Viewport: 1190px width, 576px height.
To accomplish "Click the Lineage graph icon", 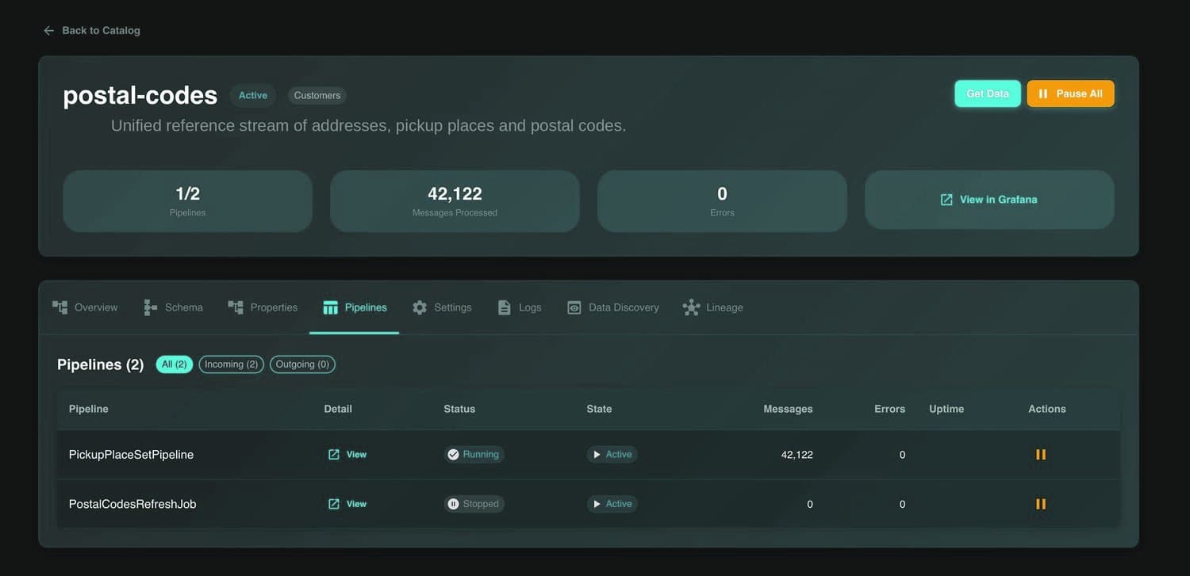I will pos(691,307).
